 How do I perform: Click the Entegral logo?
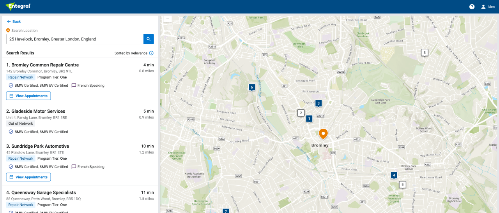(18, 6)
